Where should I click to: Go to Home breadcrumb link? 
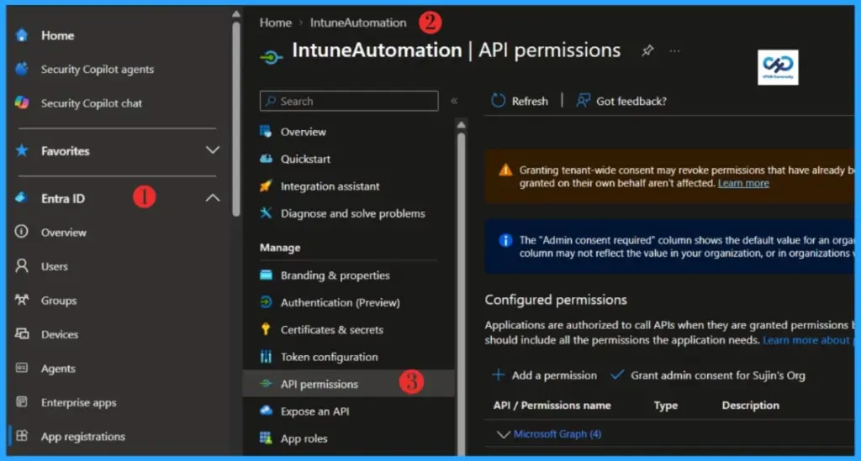275,23
